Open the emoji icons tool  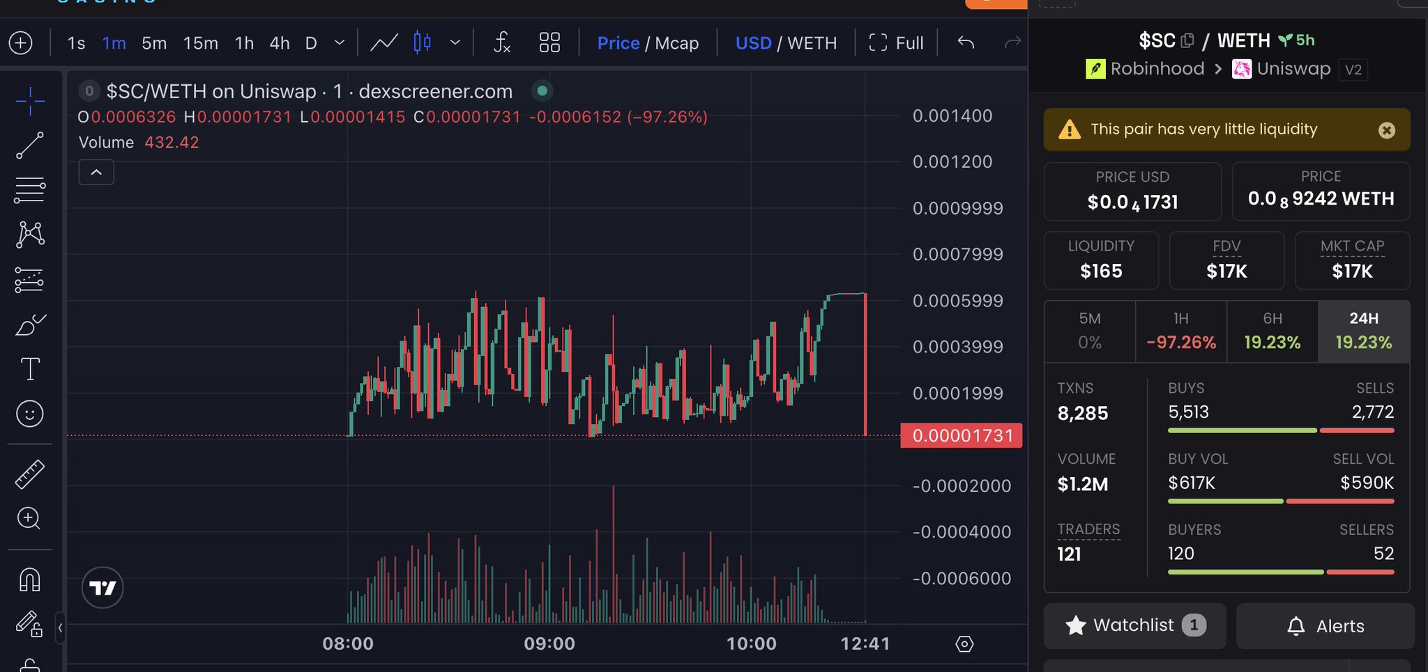tap(30, 414)
